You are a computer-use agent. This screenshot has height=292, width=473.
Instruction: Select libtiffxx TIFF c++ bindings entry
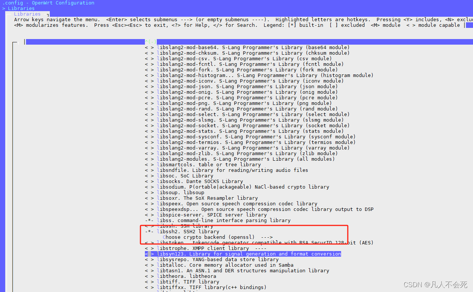pyautogui.click(x=206, y=288)
